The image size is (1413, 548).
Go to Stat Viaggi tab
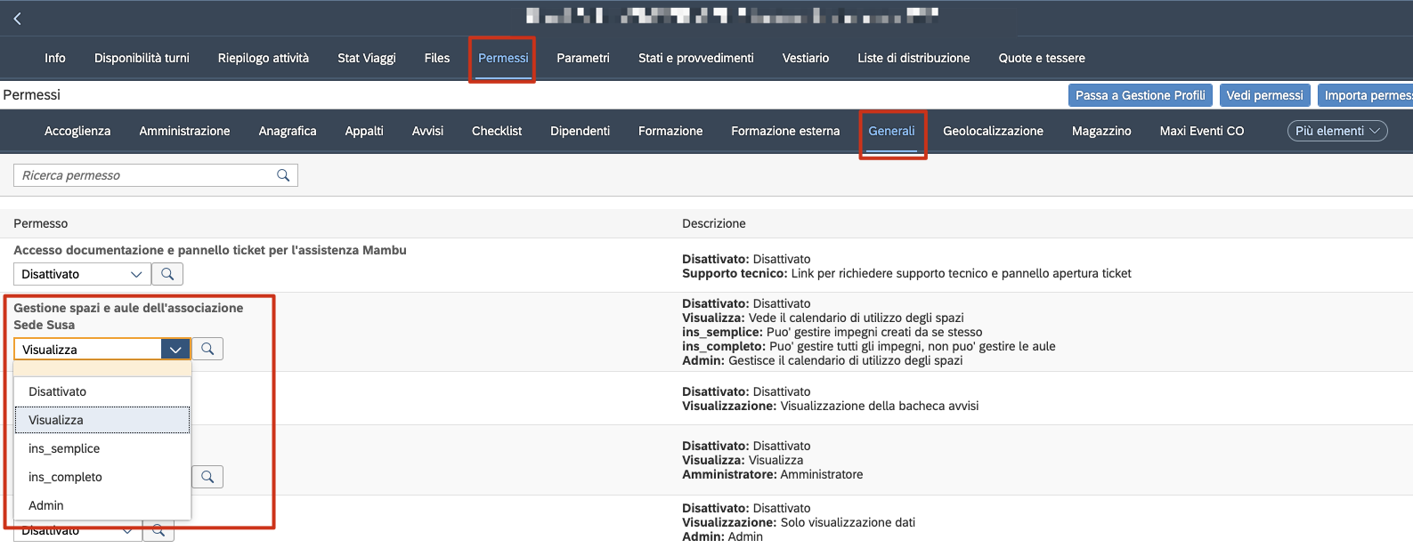click(x=367, y=58)
